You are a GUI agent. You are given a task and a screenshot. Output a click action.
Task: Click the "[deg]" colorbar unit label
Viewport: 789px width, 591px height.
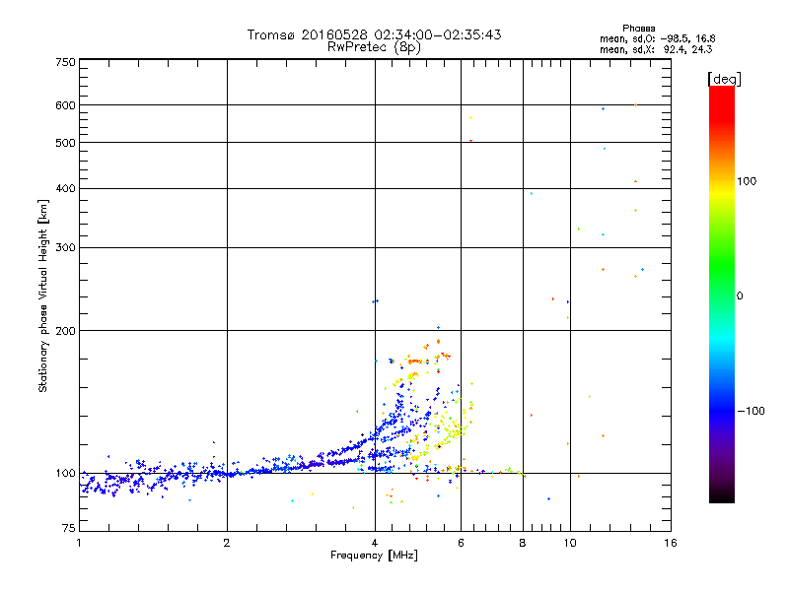[x=724, y=79]
